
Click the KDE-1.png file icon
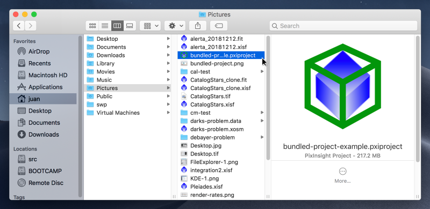pos(184,178)
